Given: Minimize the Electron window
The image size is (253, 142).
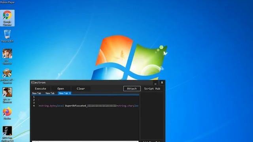Looking at the screenshot, I should click(x=155, y=83).
